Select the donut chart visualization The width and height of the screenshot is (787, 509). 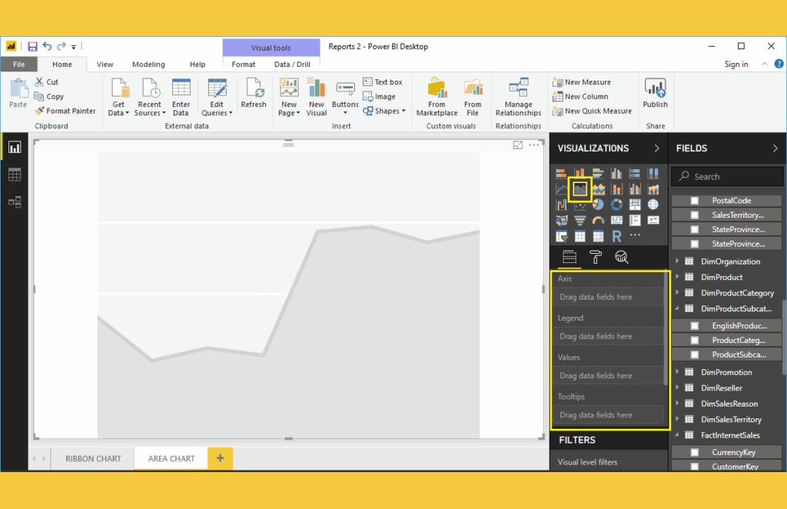[616, 205]
